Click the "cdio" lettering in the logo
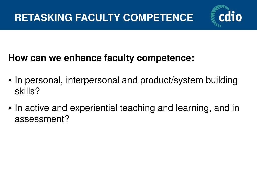This screenshot has height=192, width=257. [x=230, y=16]
